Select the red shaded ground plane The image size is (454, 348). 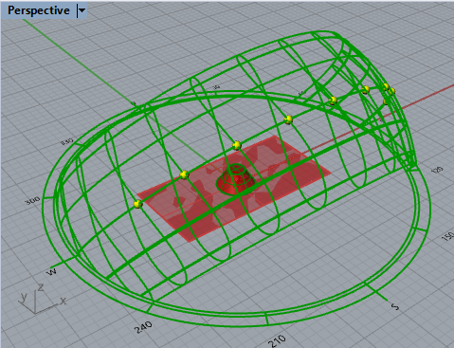click(234, 188)
